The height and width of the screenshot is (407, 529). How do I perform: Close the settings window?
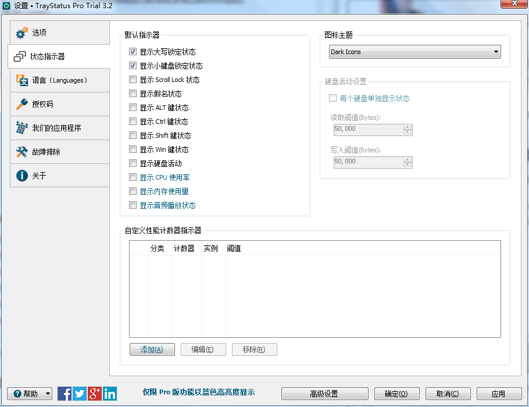pos(514,3)
